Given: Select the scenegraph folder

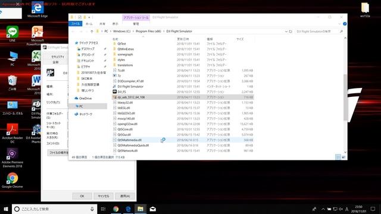Looking at the screenshot, I should [125, 54].
